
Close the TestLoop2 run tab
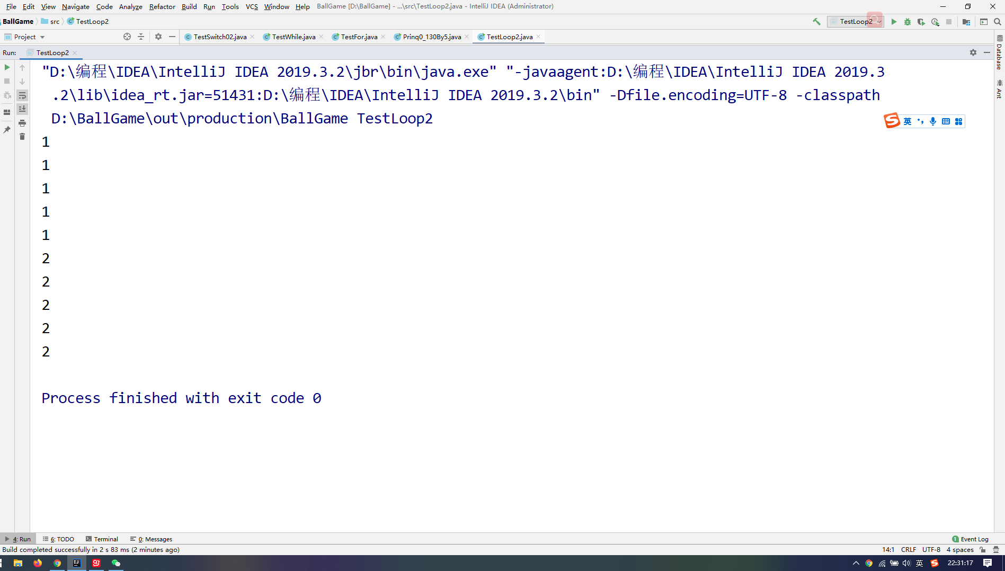75,52
